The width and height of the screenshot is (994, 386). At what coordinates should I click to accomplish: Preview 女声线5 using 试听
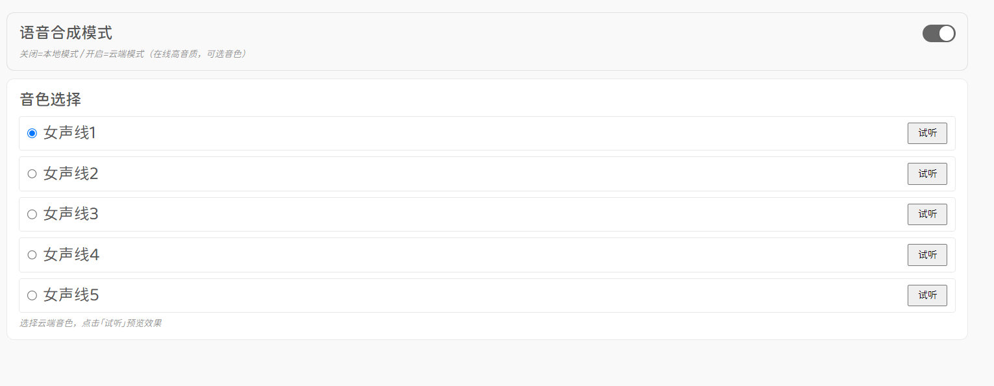(927, 295)
